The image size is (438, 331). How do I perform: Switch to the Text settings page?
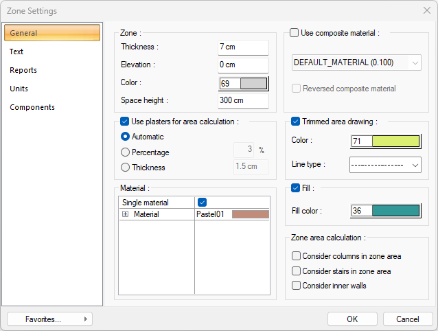[16, 52]
